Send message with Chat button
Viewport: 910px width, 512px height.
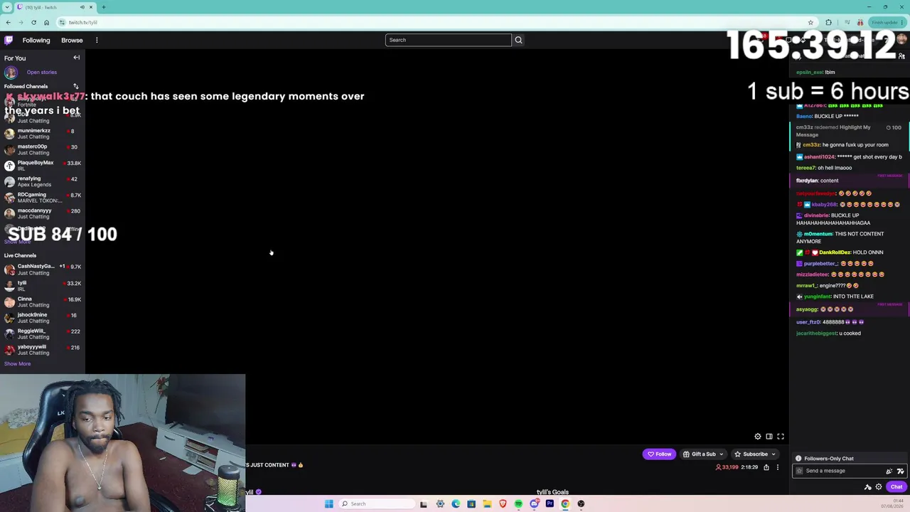(x=896, y=487)
